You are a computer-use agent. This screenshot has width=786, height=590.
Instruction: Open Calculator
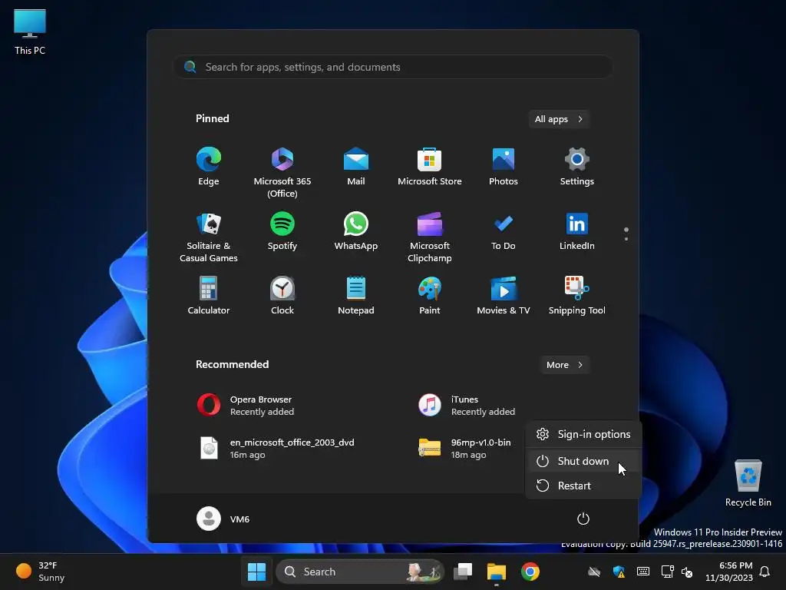click(209, 296)
